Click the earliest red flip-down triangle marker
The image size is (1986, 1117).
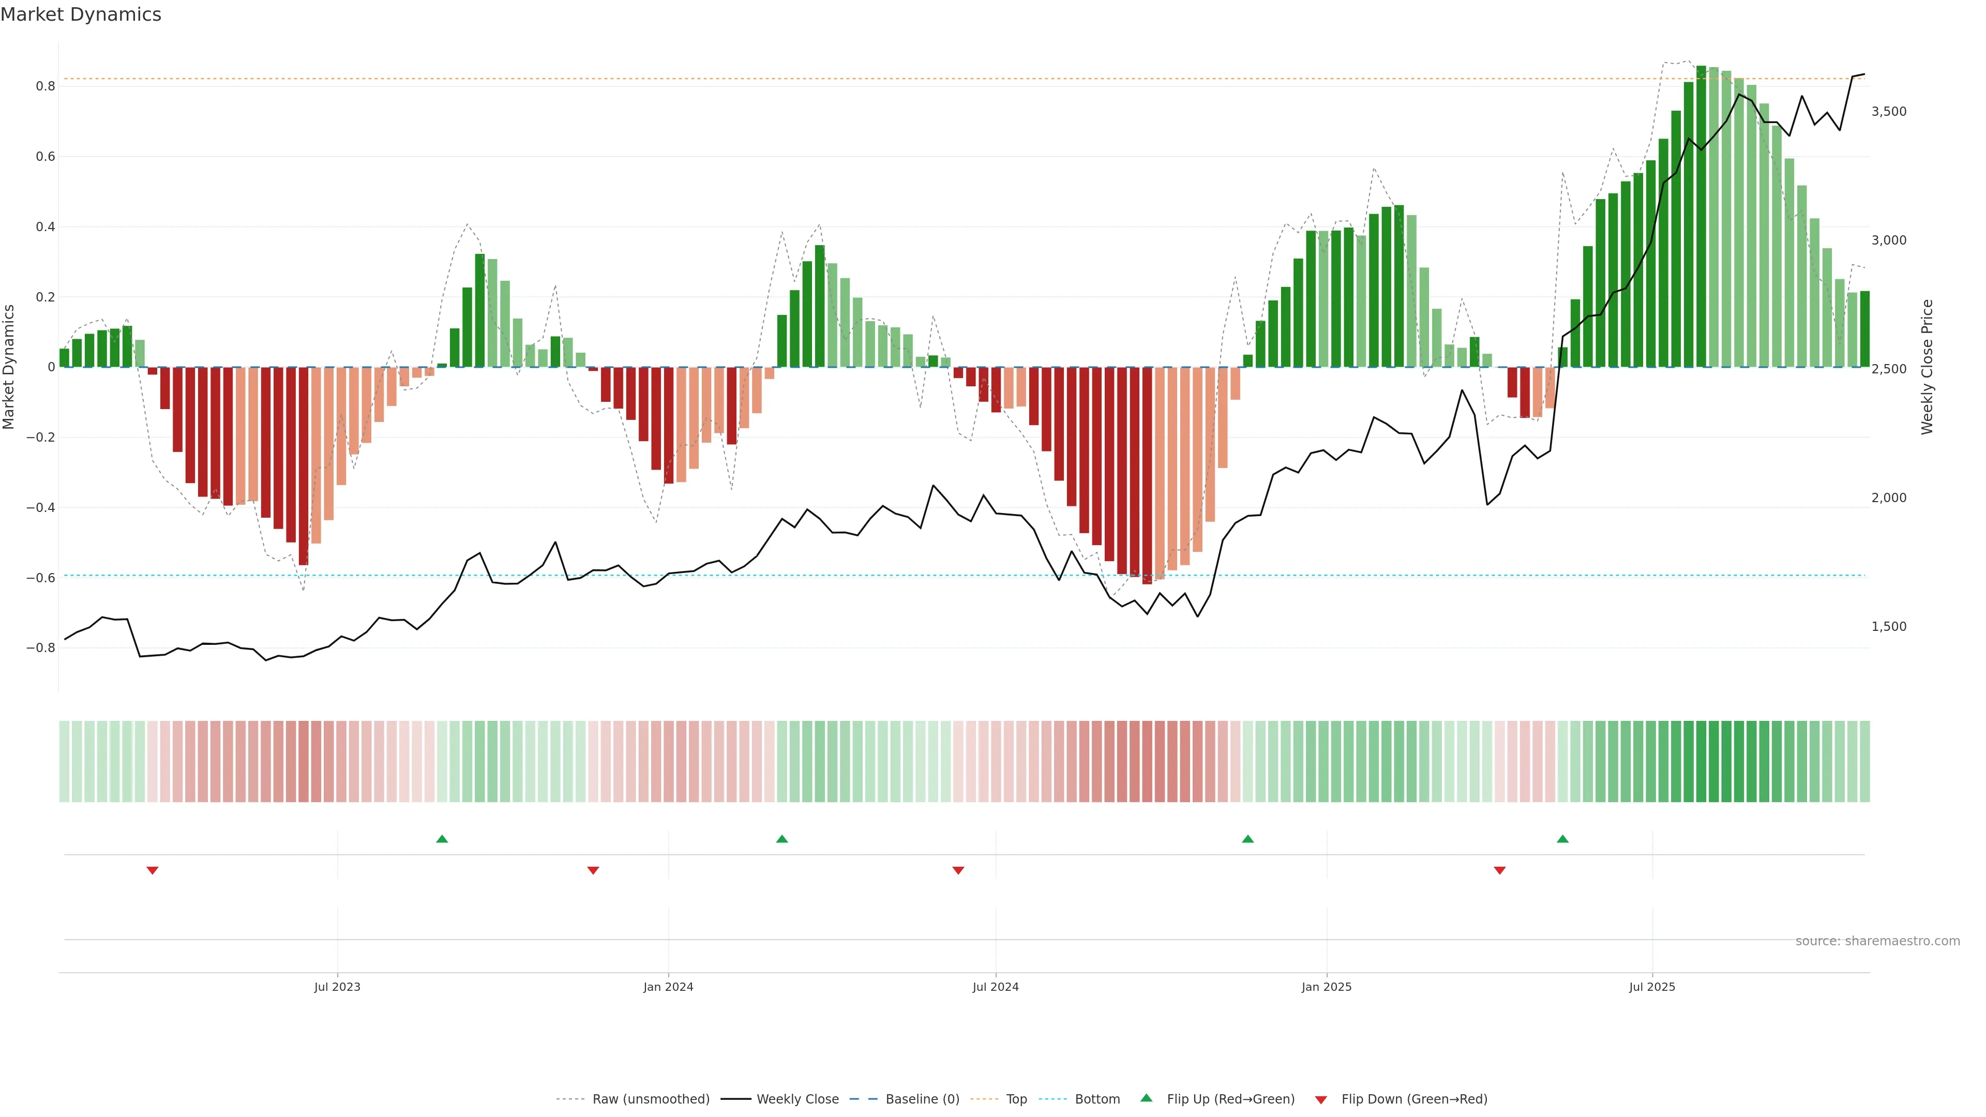coord(153,870)
